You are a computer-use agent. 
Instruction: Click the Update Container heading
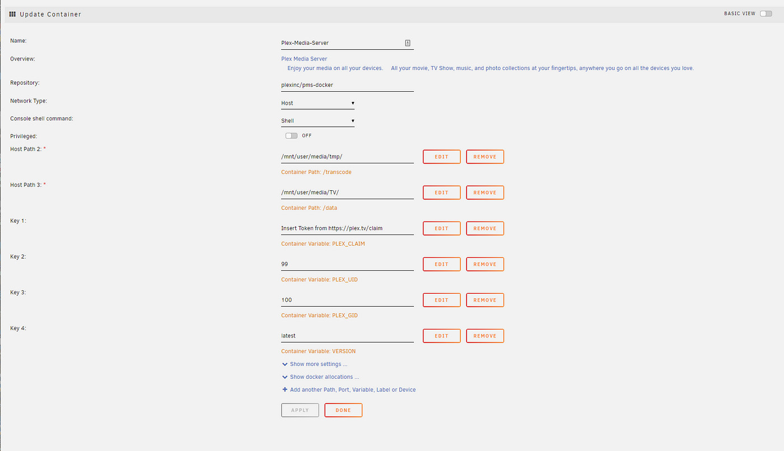[50, 15]
